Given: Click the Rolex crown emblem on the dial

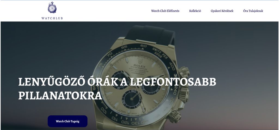Looking at the screenshot, I should pyautogui.click(x=140, y=59).
